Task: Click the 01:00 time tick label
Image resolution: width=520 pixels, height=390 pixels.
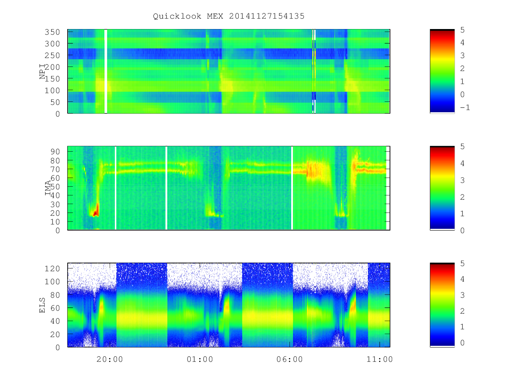Action: click(200, 359)
